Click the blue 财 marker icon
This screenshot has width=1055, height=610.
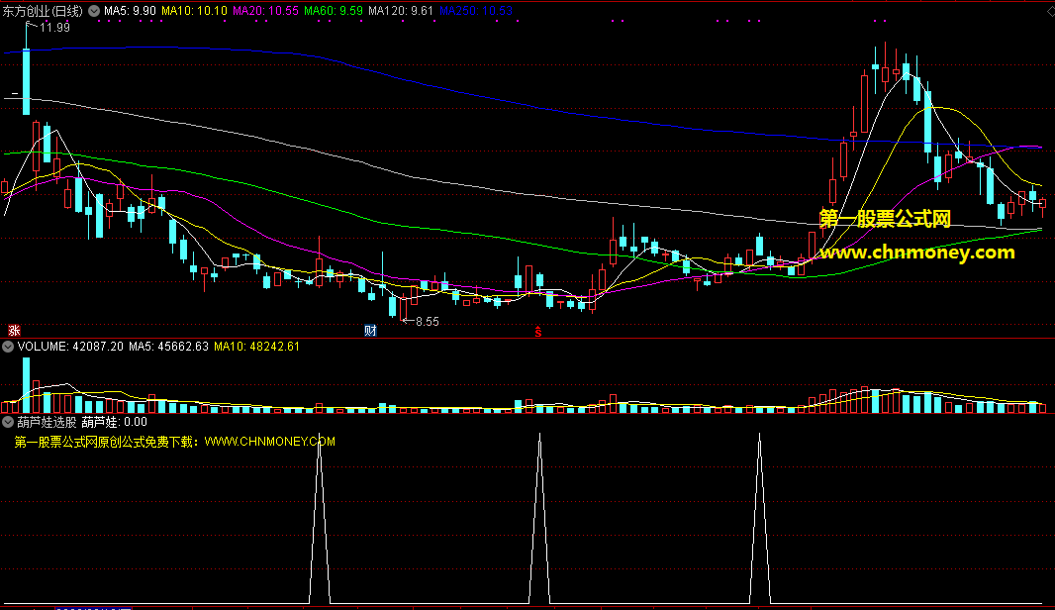(370, 331)
